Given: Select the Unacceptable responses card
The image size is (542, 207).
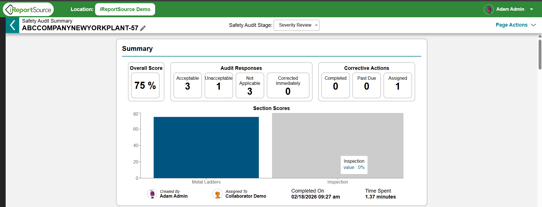Looking at the screenshot, I should [219, 85].
